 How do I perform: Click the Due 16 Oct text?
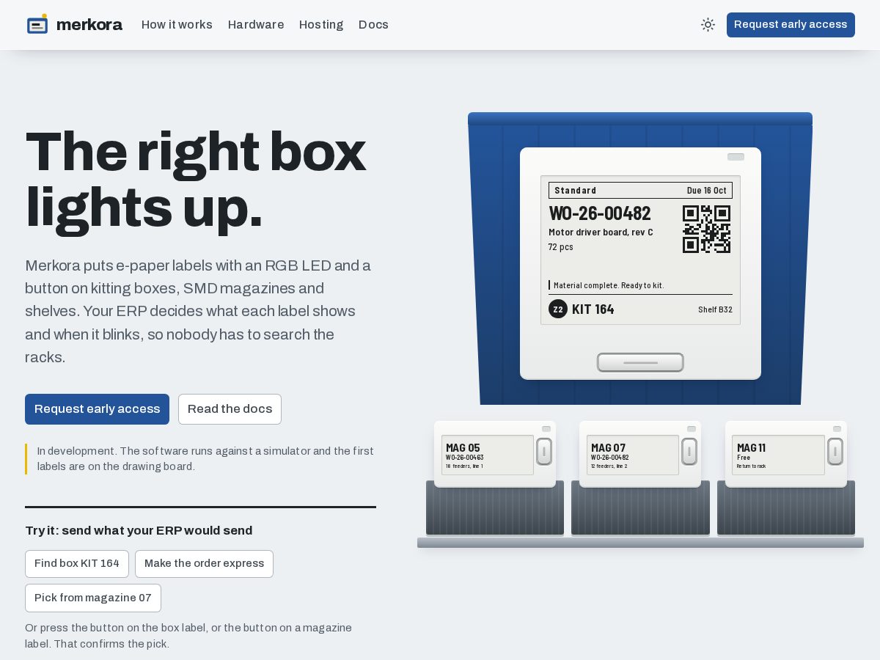[707, 191]
